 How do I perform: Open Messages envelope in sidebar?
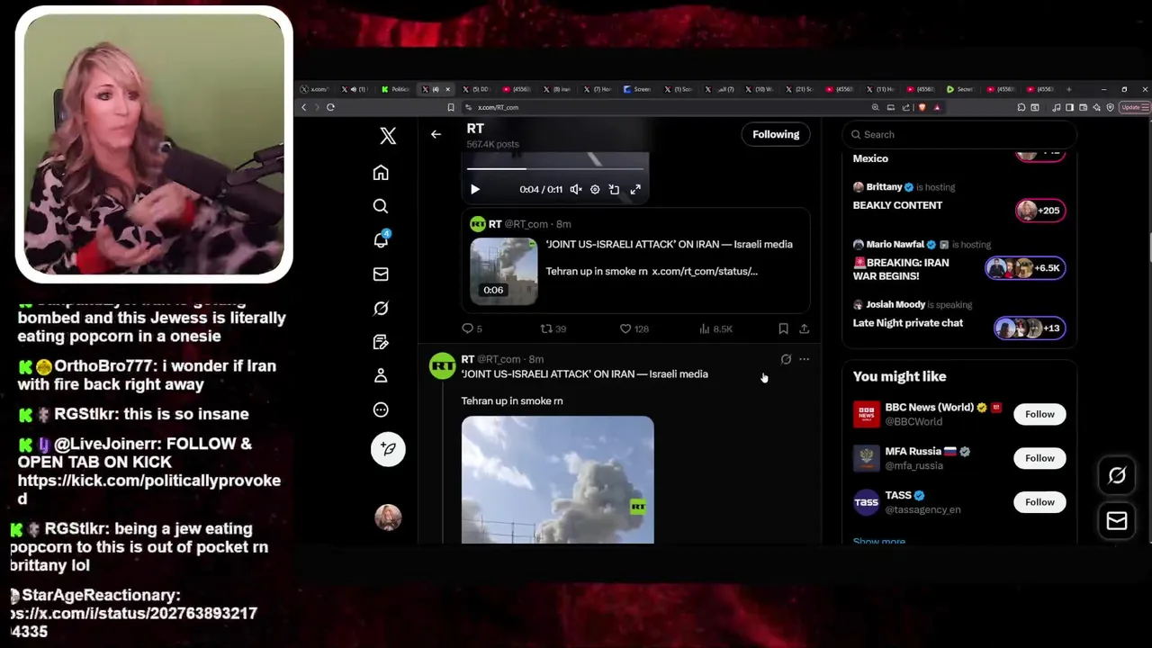(x=381, y=274)
